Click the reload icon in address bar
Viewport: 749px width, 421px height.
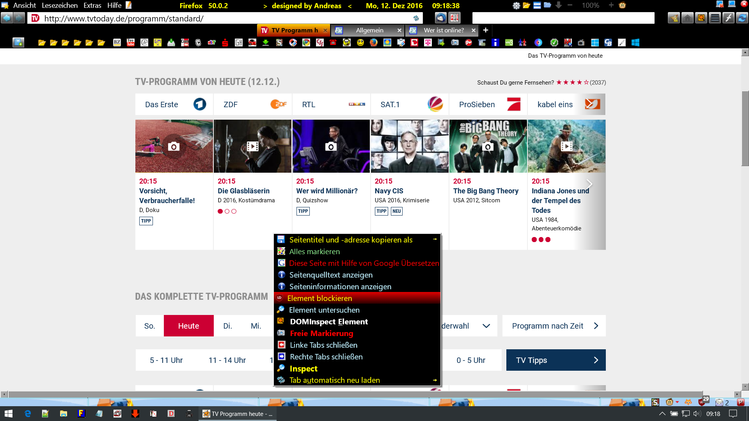click(x=416, y=18)
